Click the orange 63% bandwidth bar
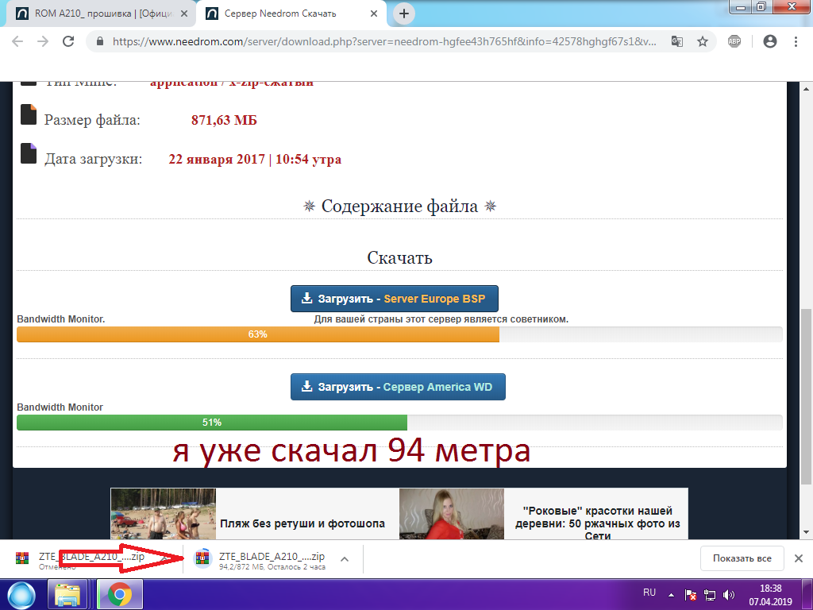The width and height of the screenshot is (813, 610). 257,334
